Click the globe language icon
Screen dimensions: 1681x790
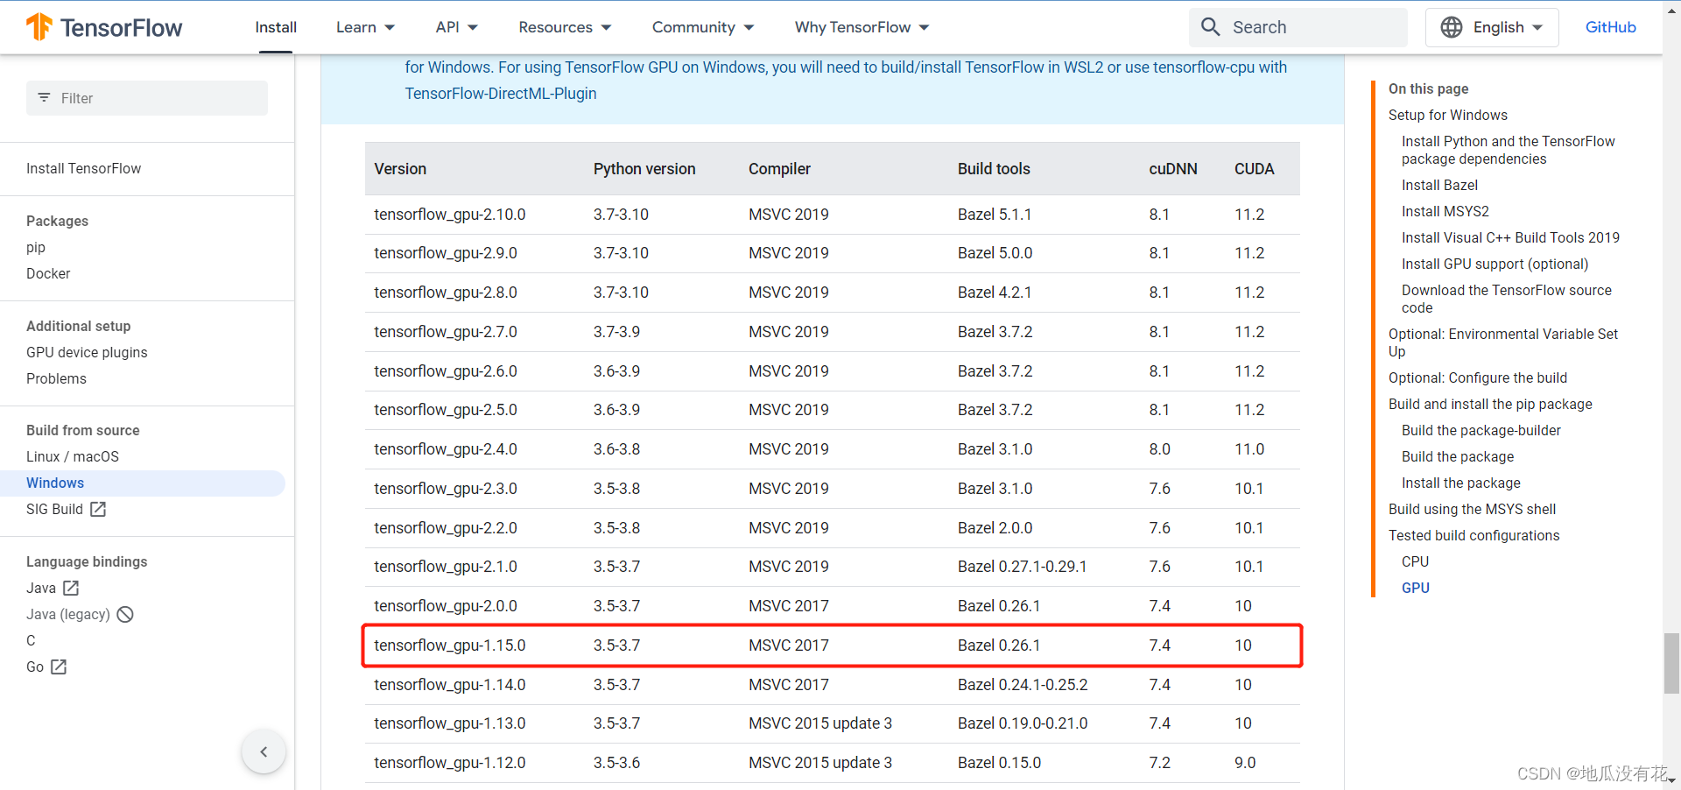1452,27
